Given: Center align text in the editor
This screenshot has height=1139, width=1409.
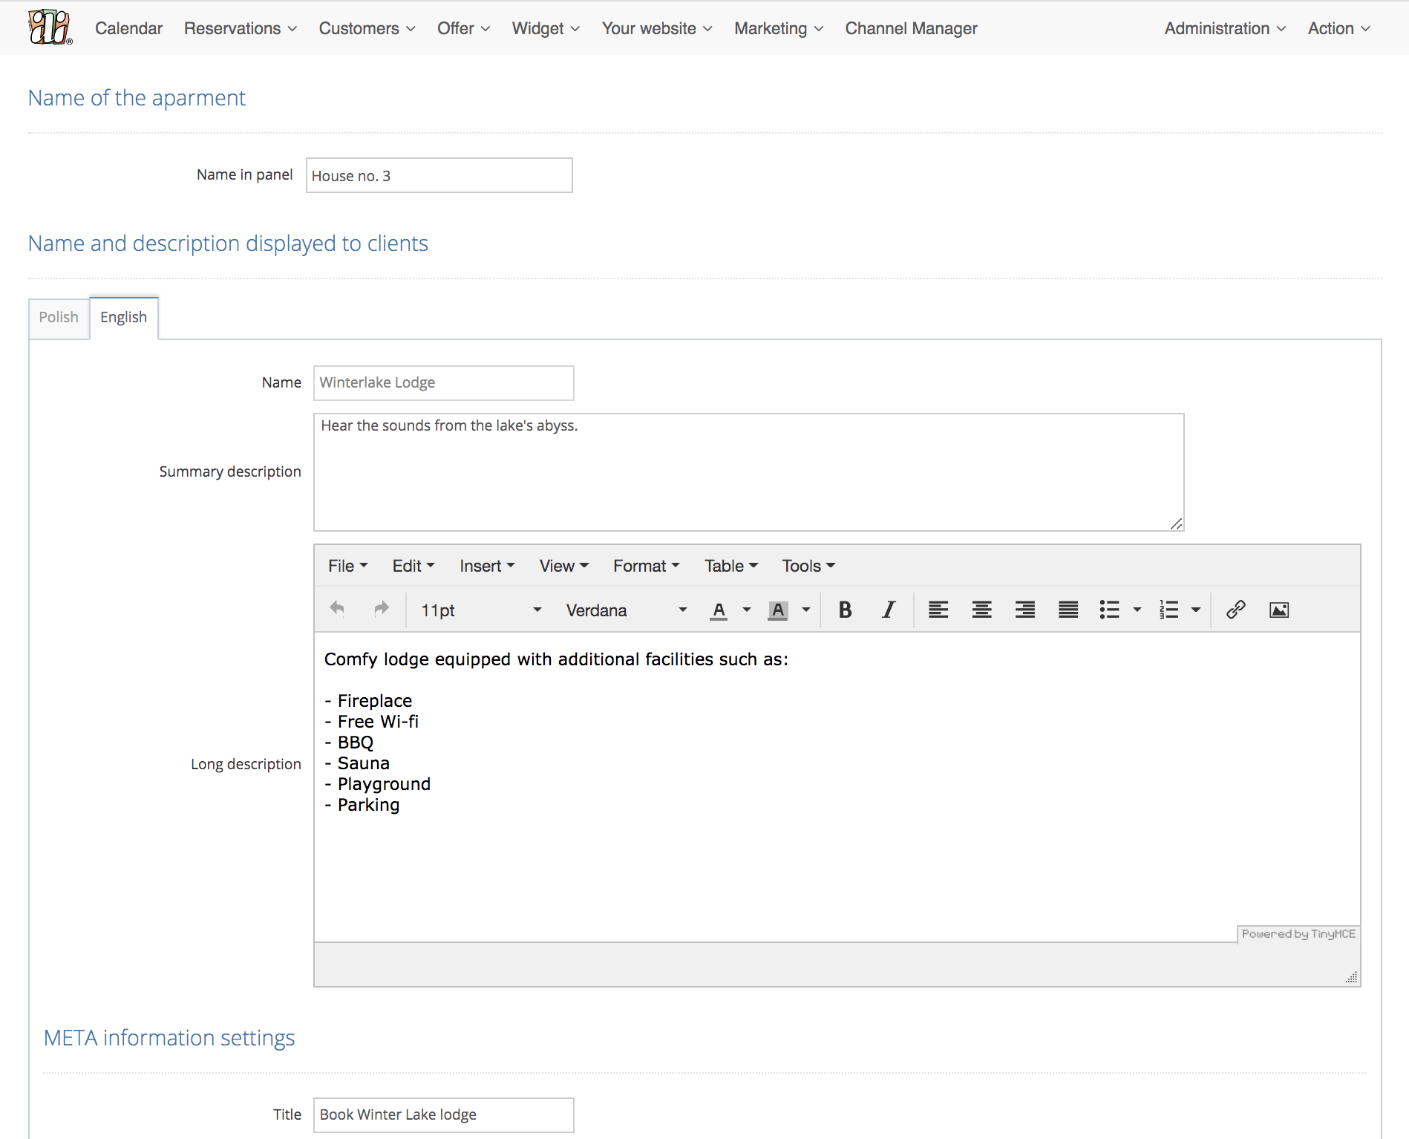Looking at the screenshot, I should [981, 610].
